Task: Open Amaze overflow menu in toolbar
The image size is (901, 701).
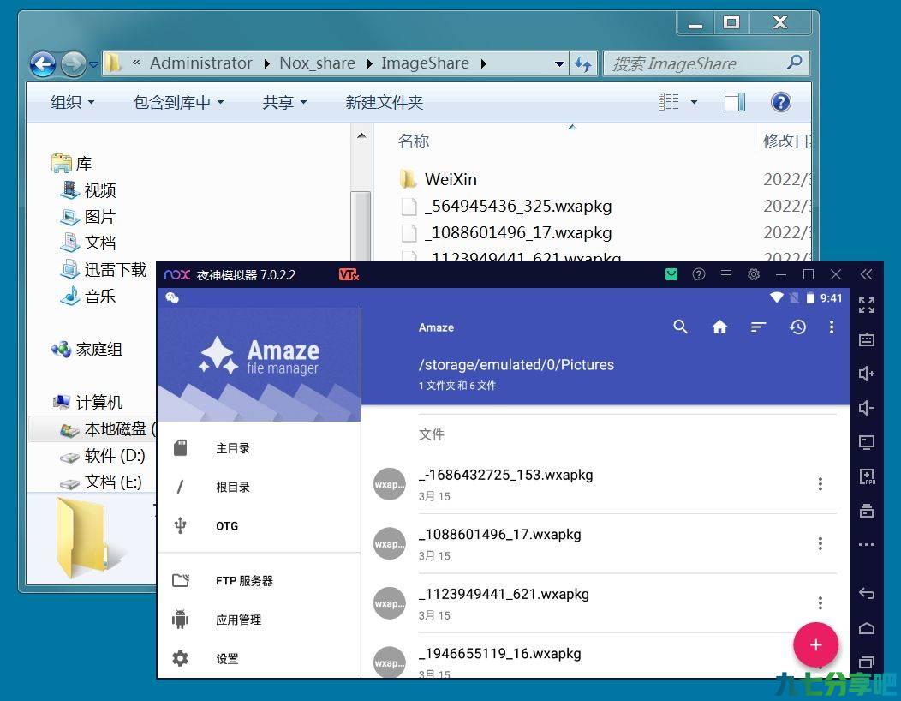Action: pyautogui.click(x=832, y=327)
